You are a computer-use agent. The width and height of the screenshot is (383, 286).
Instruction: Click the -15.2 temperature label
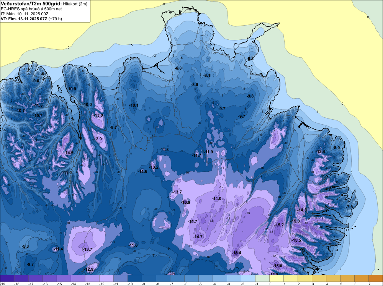pos(279,225)
